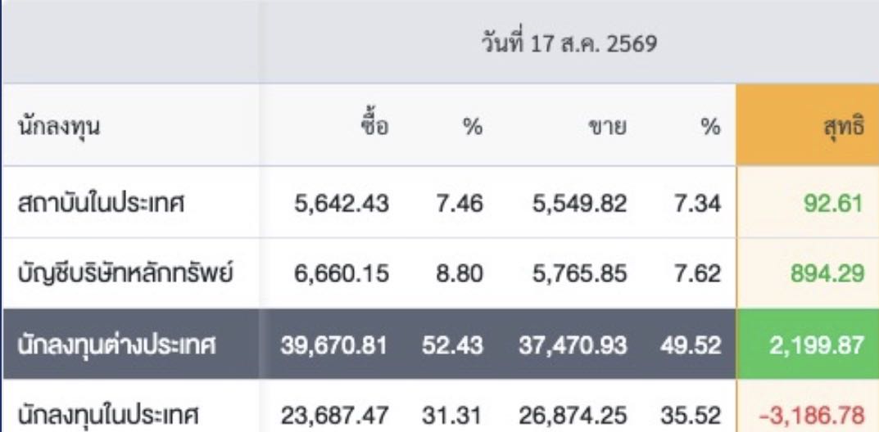Select the highlighted นักลงทุนต่างประเทศ row
Screen dimensions: 879x432
coord(439,344)
